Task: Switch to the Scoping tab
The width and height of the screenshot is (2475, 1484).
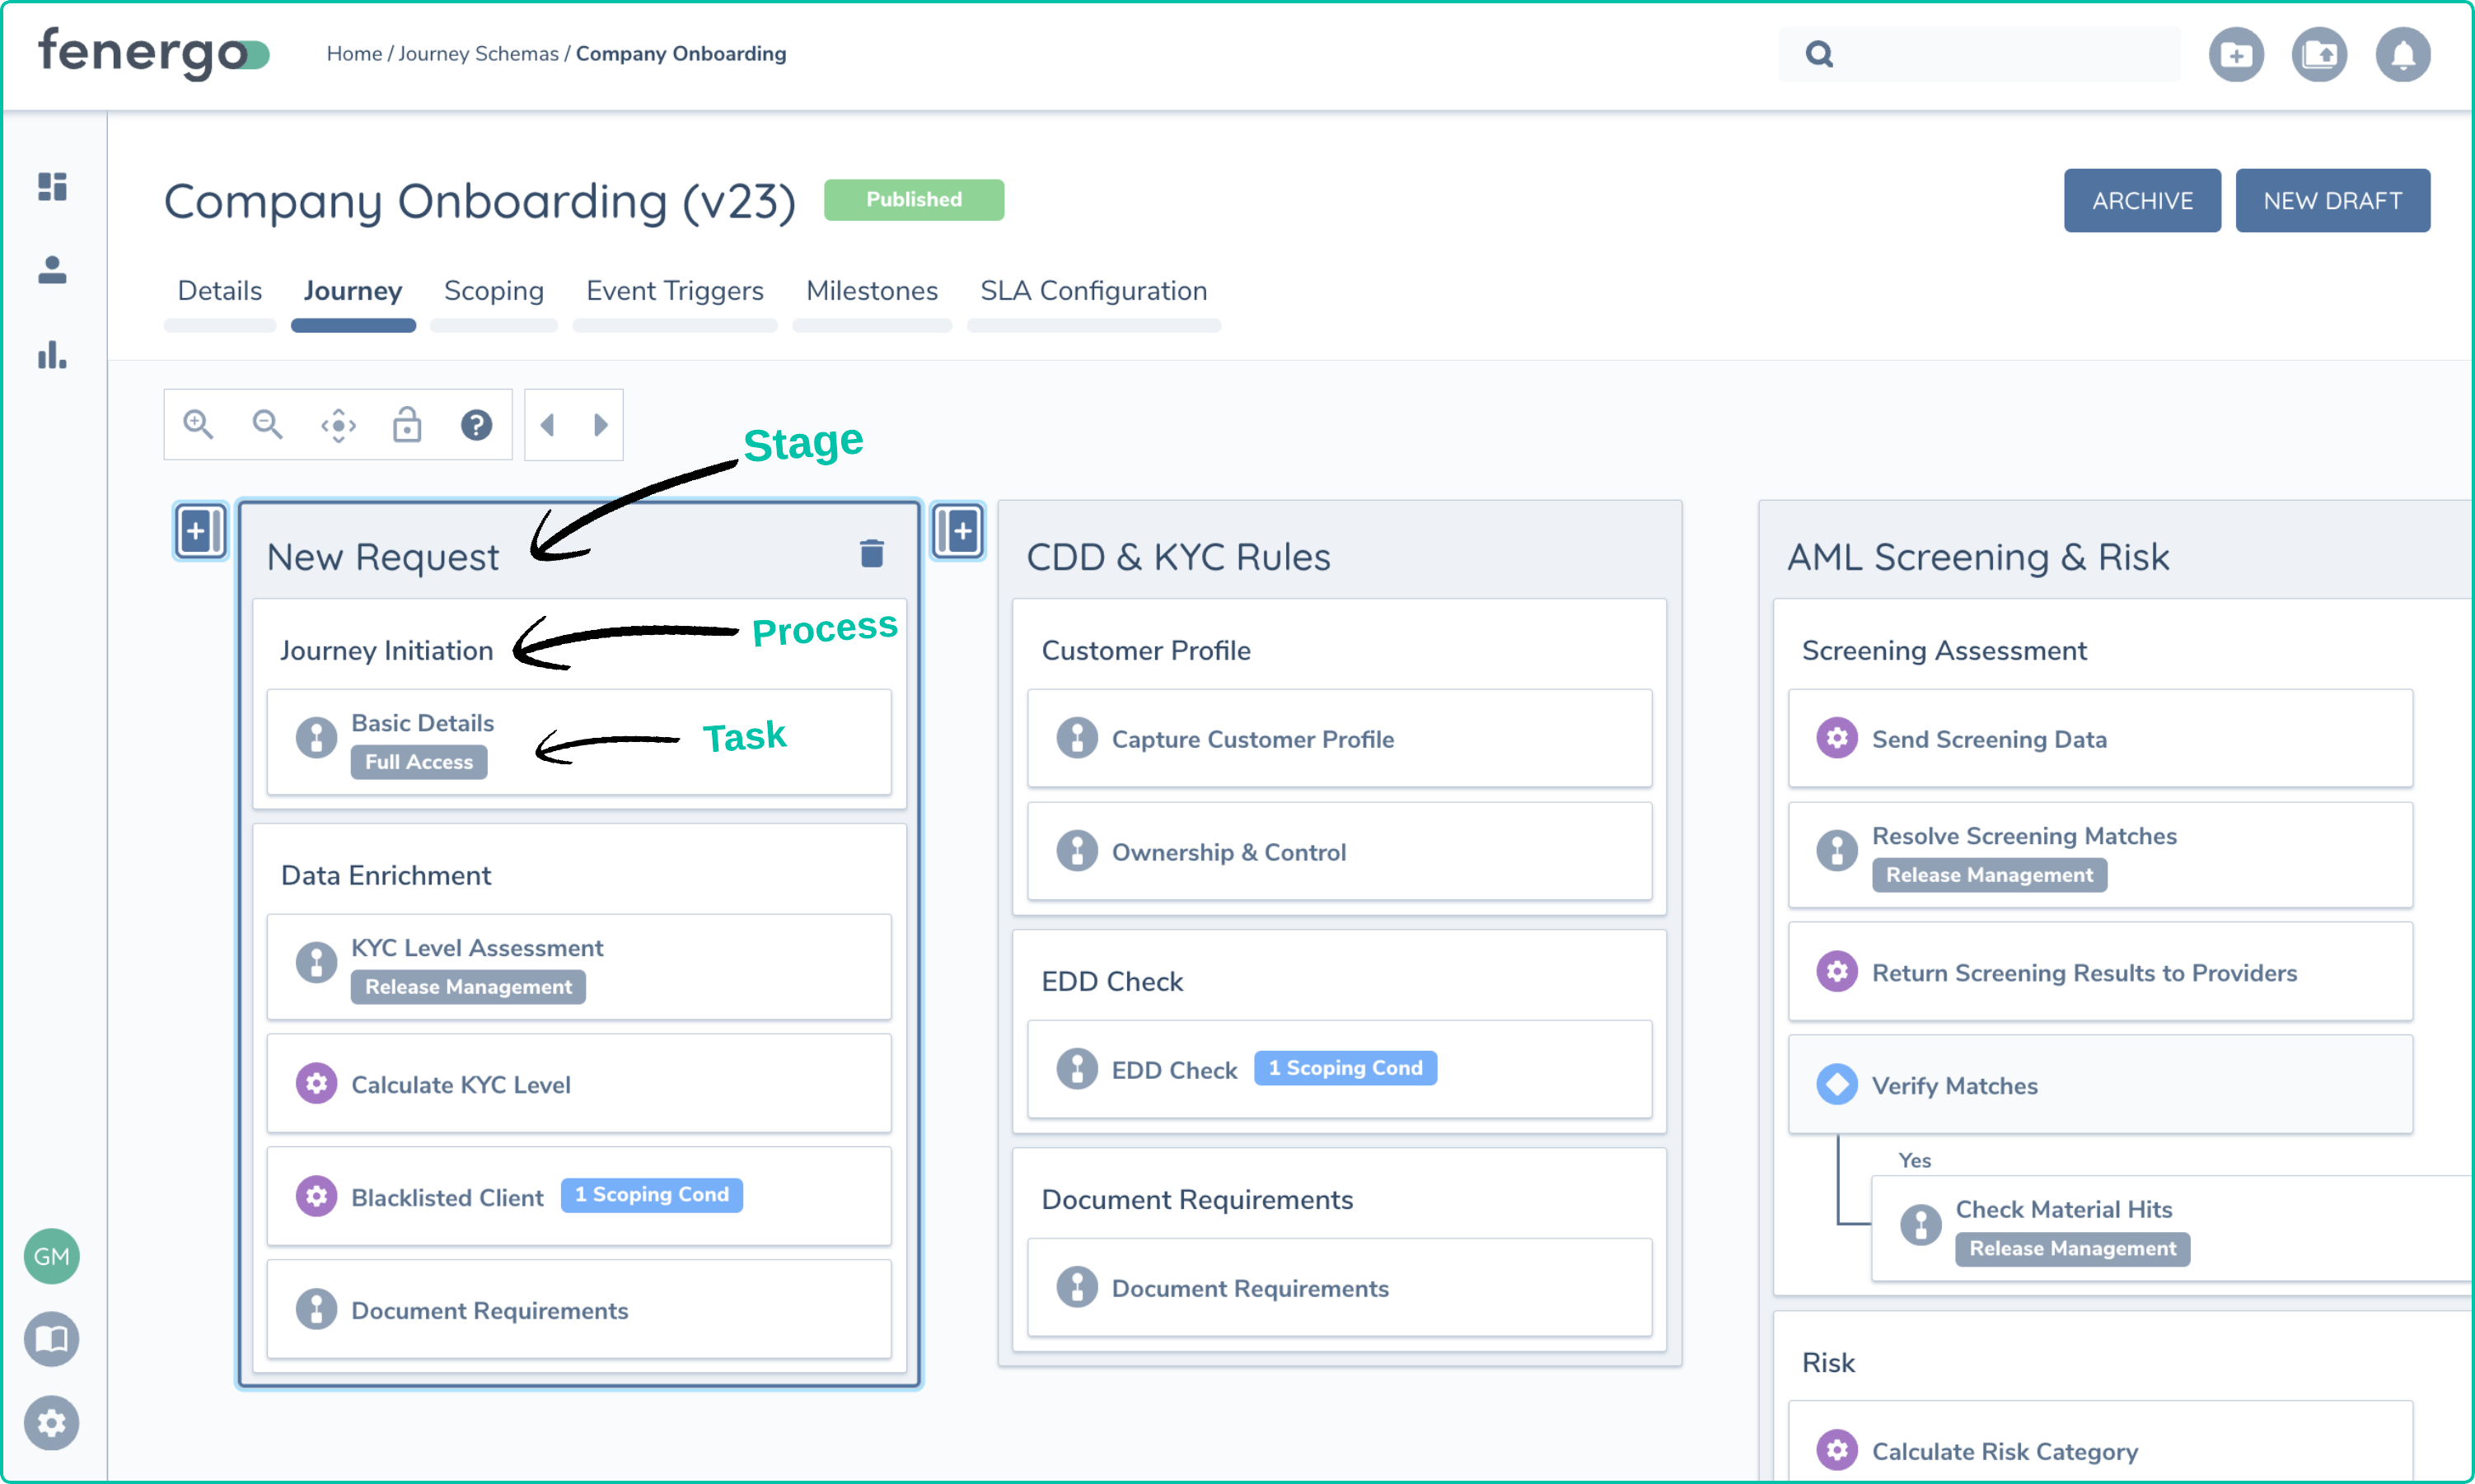Action: [x=494, y=291]
